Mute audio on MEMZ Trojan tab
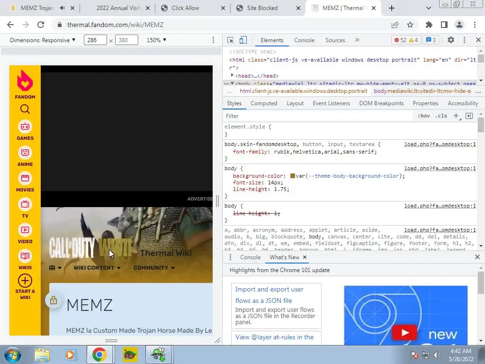The image size is (485, 364). click(62, 8)
